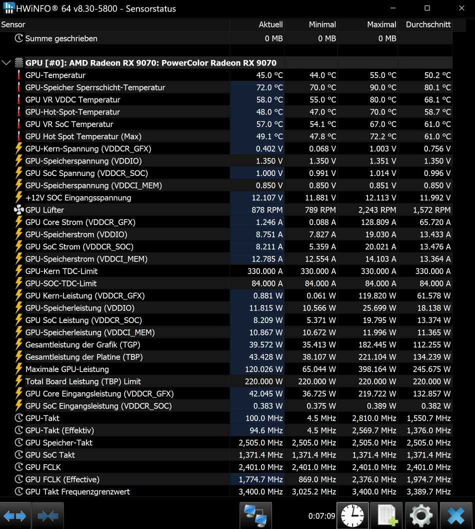Select Gesamtleistung der Grafik (TGP) row
This screenshot has width=475, height=529.
(x=226, y=344)
